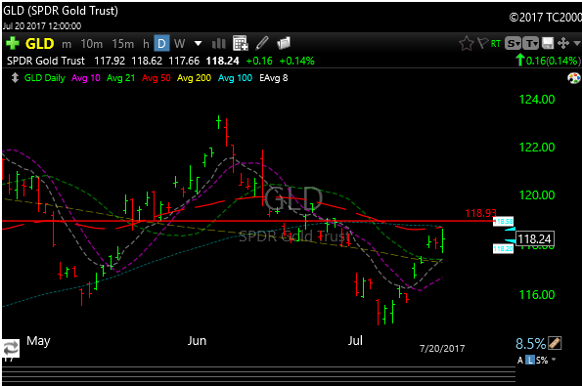Viewport: 582px width, 386px height.
Task: Click the 7/20/2017 date label
Action: 442,349
